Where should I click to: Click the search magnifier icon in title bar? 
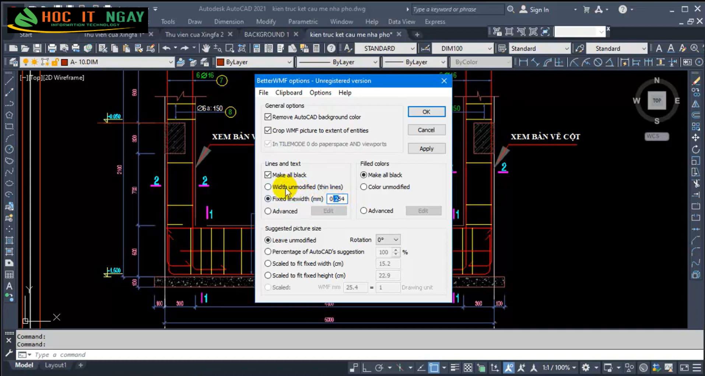click(511, 10)
